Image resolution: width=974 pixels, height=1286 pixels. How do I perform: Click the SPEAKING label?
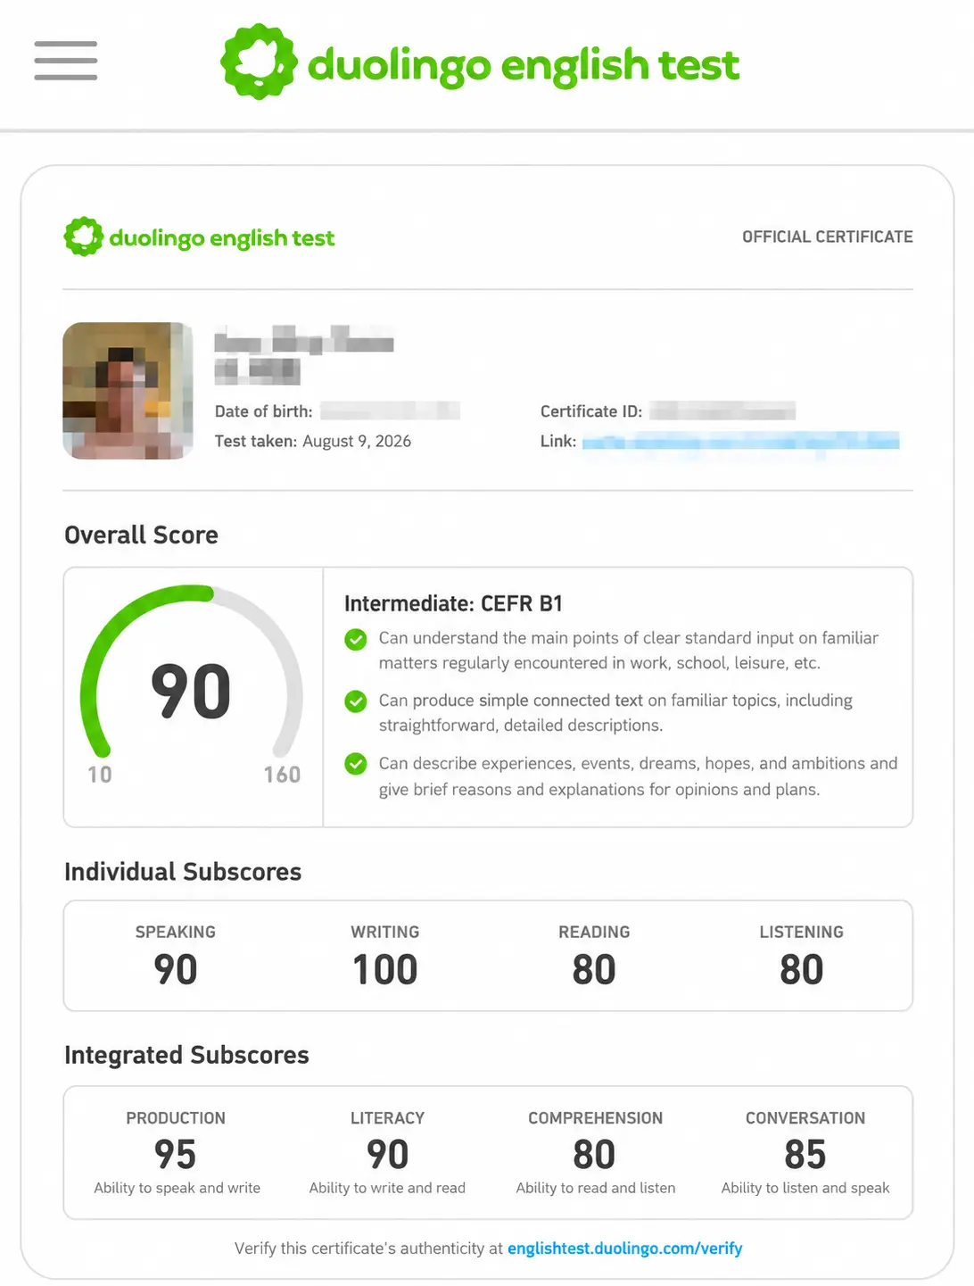pyautogui.click(x=176, y=932)
